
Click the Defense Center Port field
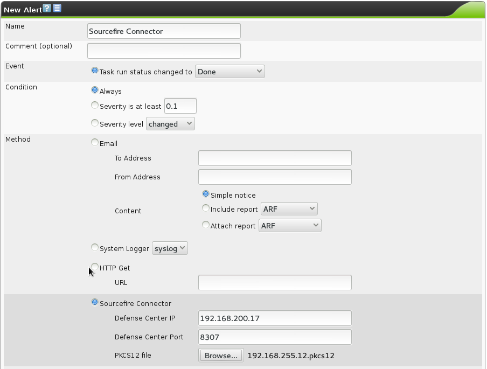pyautogui.click(x=275, y=337)
